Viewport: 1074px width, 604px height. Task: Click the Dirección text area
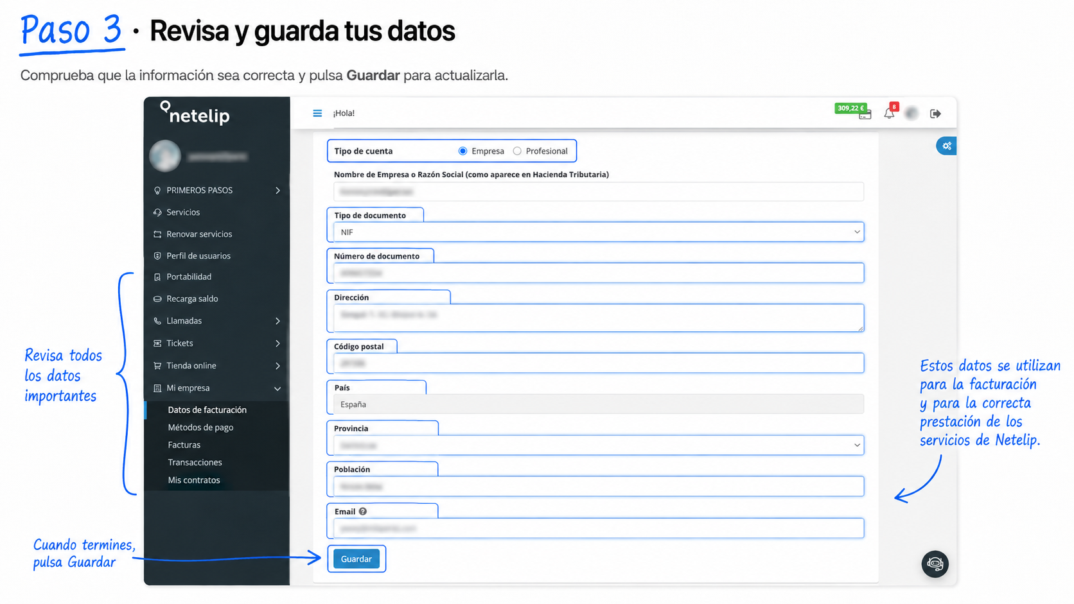(598, 318)
